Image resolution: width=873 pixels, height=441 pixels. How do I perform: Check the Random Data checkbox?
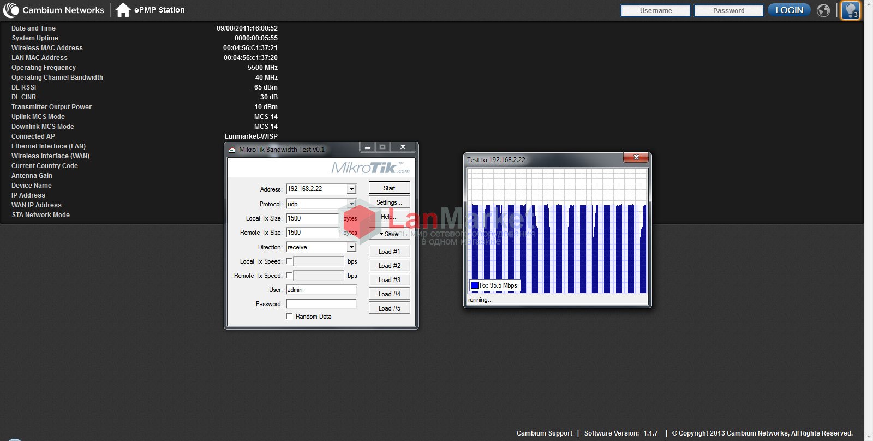pyautogui.click(x=289, y=317)
